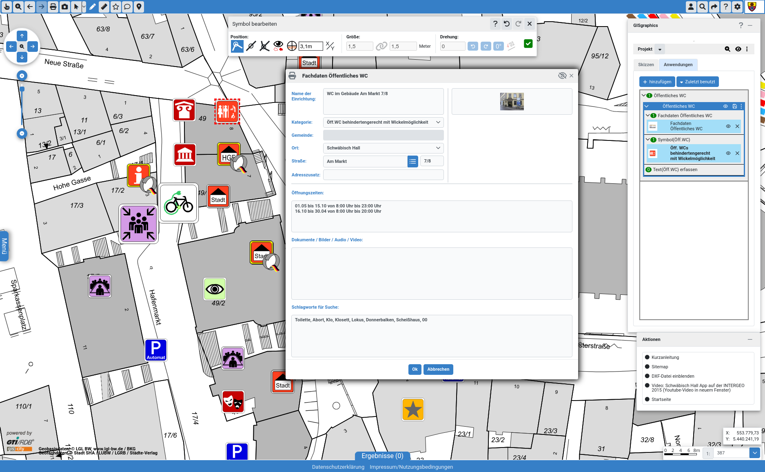Click the X/Y coordinate position icon

click(x=330, y=46)
